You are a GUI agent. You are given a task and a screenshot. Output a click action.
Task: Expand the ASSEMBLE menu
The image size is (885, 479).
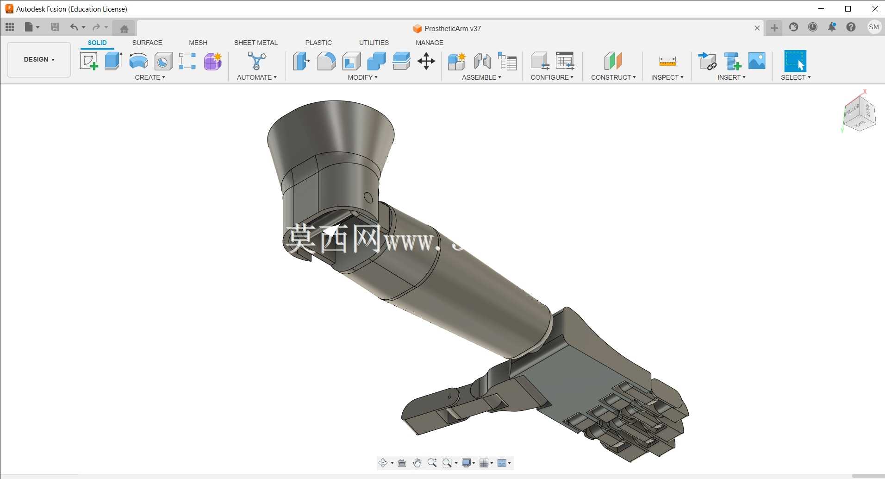coord(481,77)
